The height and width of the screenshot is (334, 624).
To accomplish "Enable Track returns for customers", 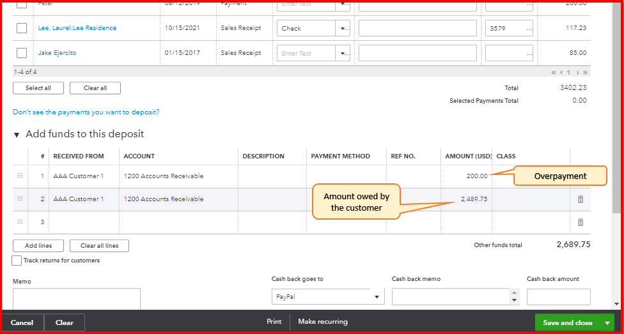I will click(x=17, y=261).
